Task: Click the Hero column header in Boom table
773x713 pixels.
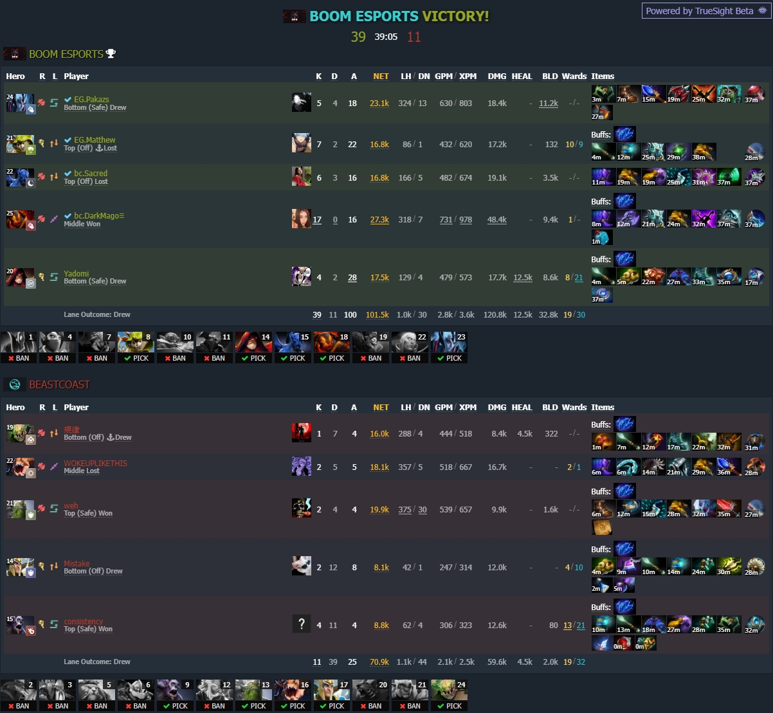Action: 15,76
